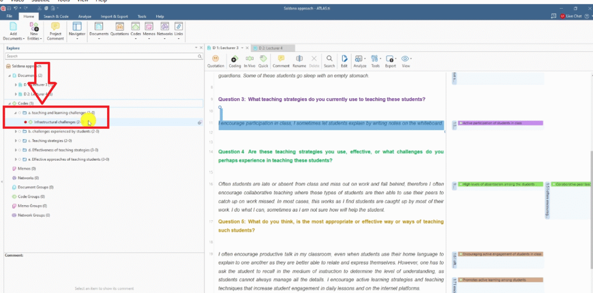
Task: Click the Rename icon in document toolbar
Action: (299, 61)
